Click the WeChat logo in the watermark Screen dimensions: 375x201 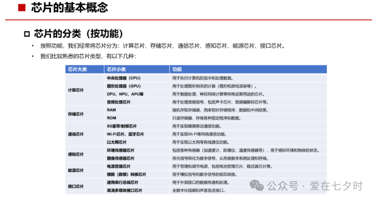coord(258,185)
